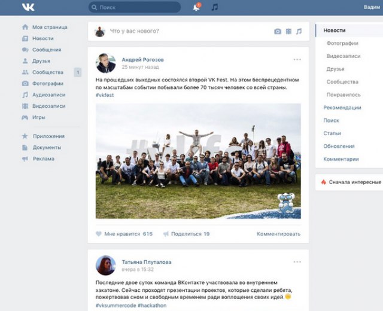Click the film icon beside left Видеозаписи
383x311 pixels.
tap(25, 106)
